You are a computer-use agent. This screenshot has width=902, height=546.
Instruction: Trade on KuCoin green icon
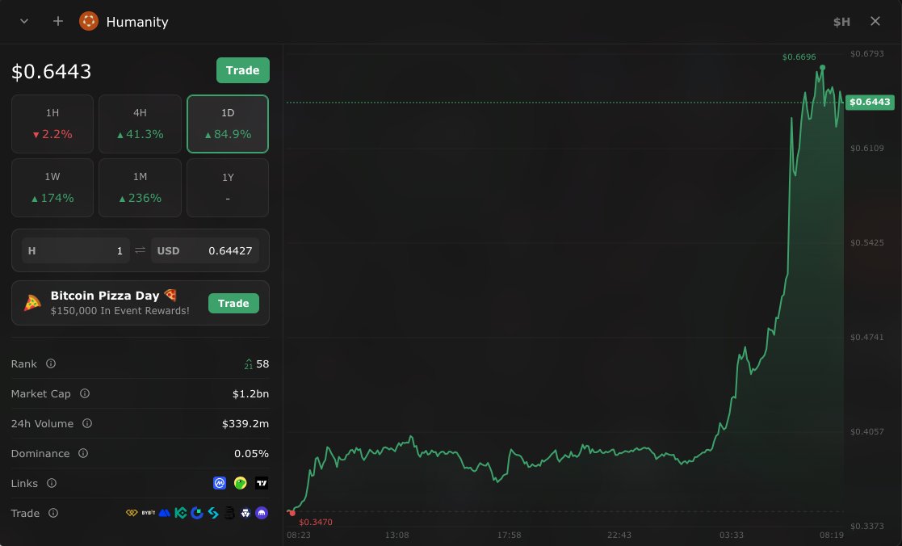click(181, 513)
